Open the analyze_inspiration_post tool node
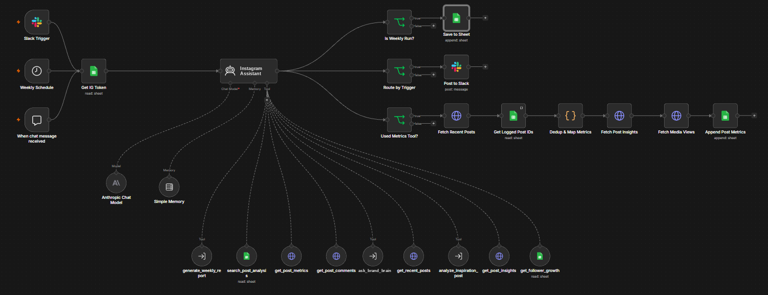The width and height of the screenshot is (768, 295). click(x=458, y=256)
